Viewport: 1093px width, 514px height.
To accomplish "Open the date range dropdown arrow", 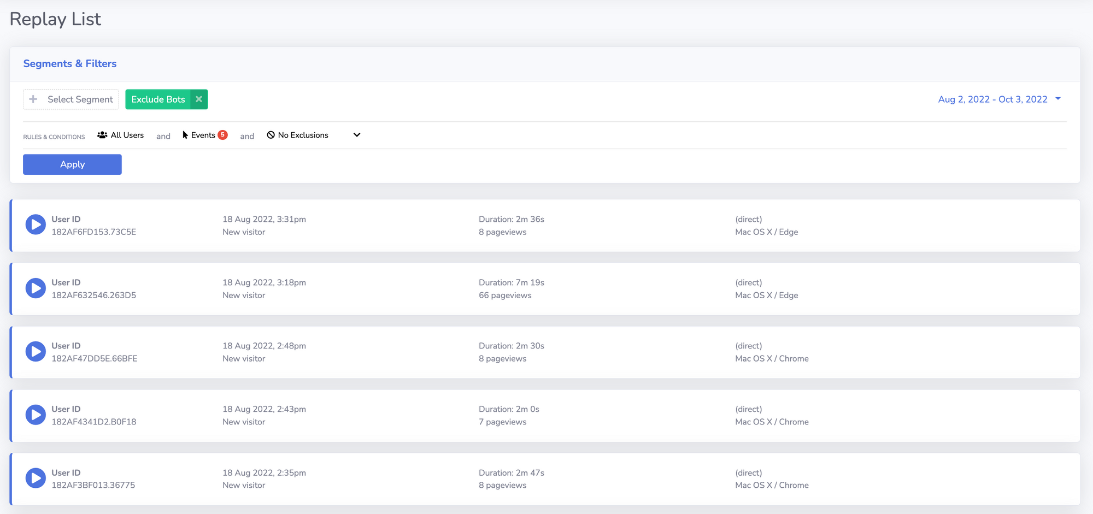I will [1058, 99].
